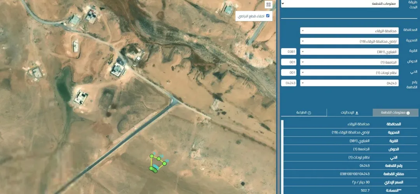Open the طريقة البحث search method selector
This screenshot has height=194, width=420.
coord(339,4)
